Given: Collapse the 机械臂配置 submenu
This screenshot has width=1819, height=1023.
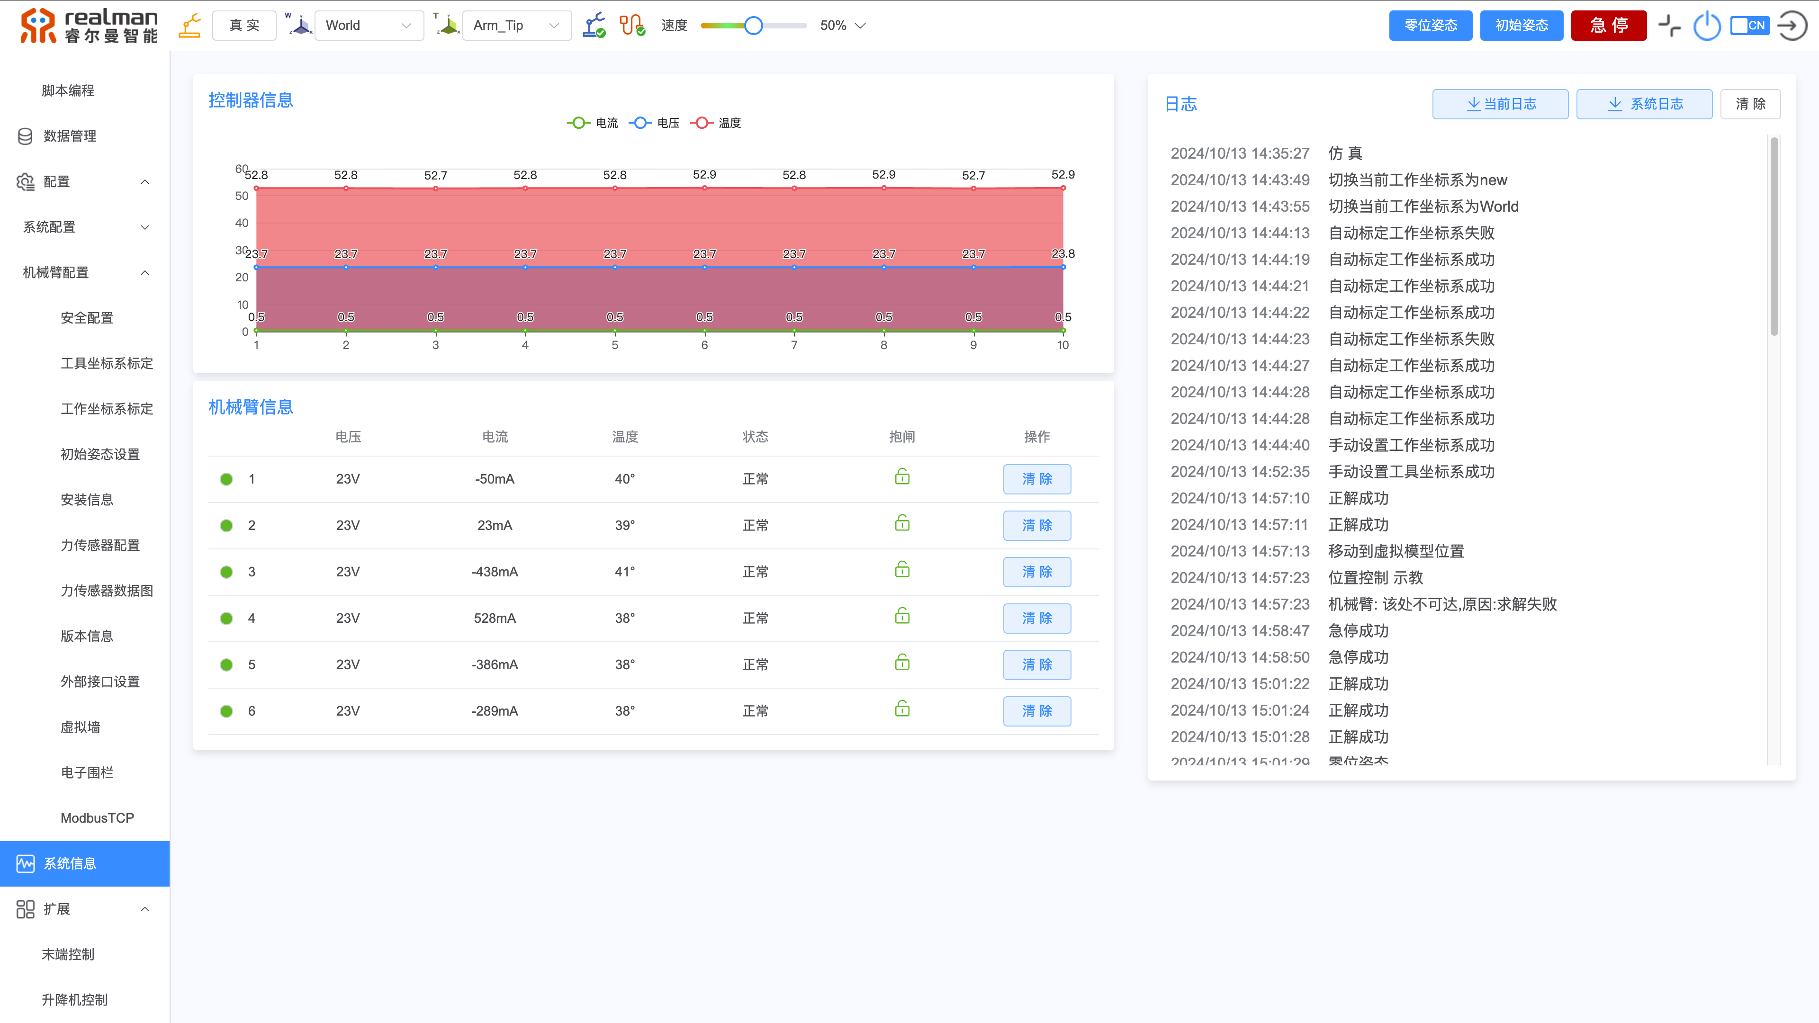Looking at the screenshot, I should [145, 272].
